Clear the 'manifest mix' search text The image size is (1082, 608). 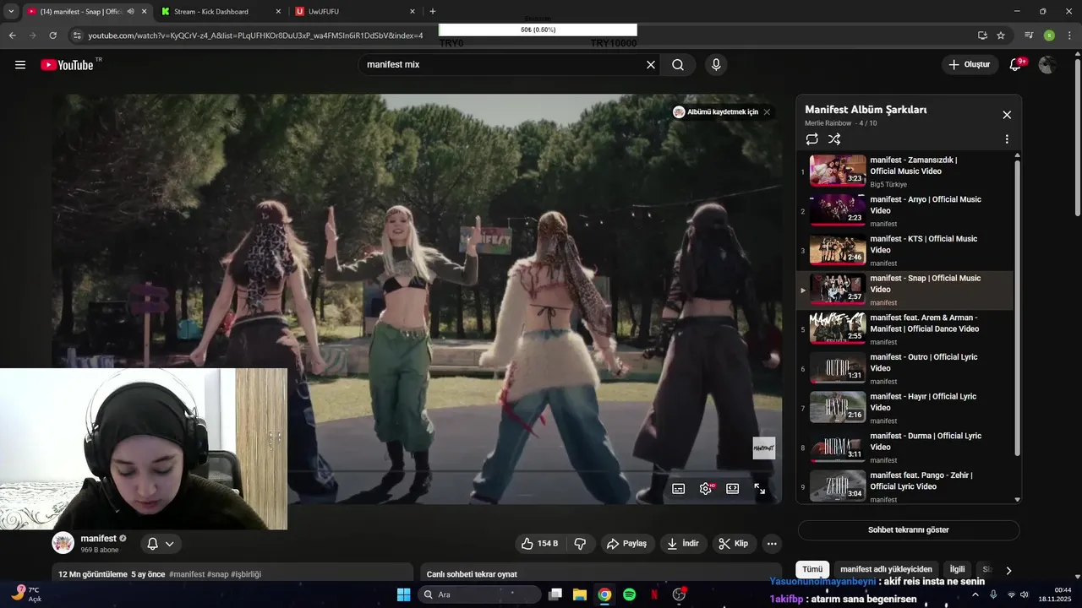(x=651, y=65)
